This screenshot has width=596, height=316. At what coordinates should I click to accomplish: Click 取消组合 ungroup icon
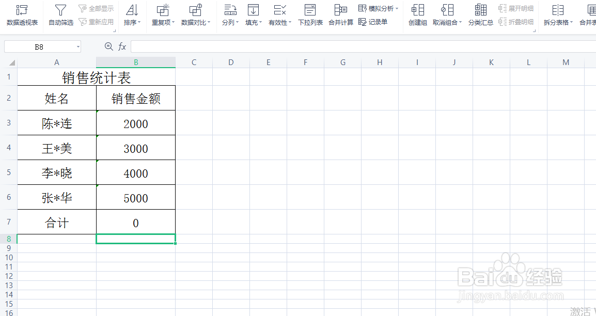pos(447,10)
